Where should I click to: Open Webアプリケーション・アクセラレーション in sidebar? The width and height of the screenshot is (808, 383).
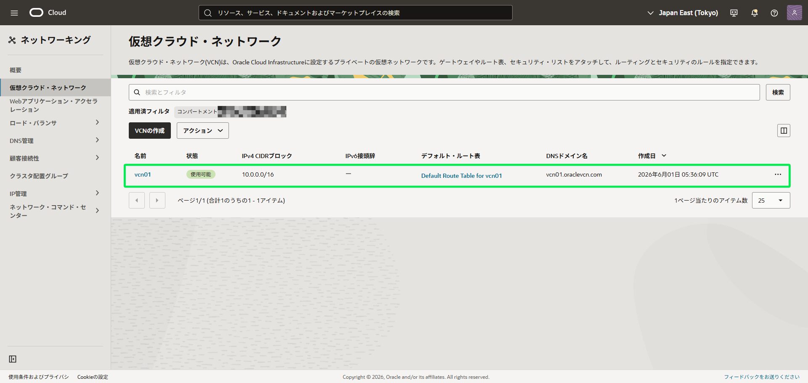[x=54, y=106]
